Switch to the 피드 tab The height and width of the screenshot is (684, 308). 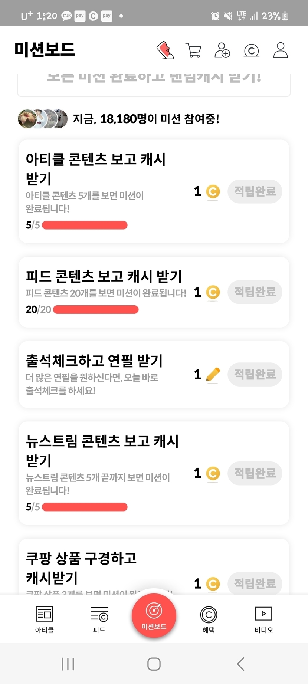(x=99, y=619)
